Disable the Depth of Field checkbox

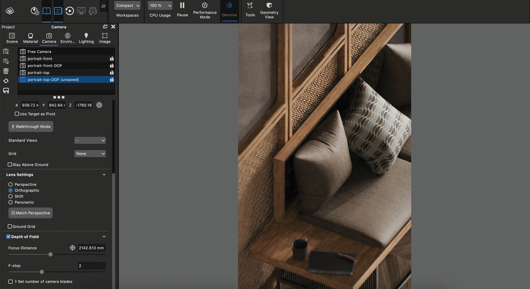pyautogui.click(x=8, y=237)
